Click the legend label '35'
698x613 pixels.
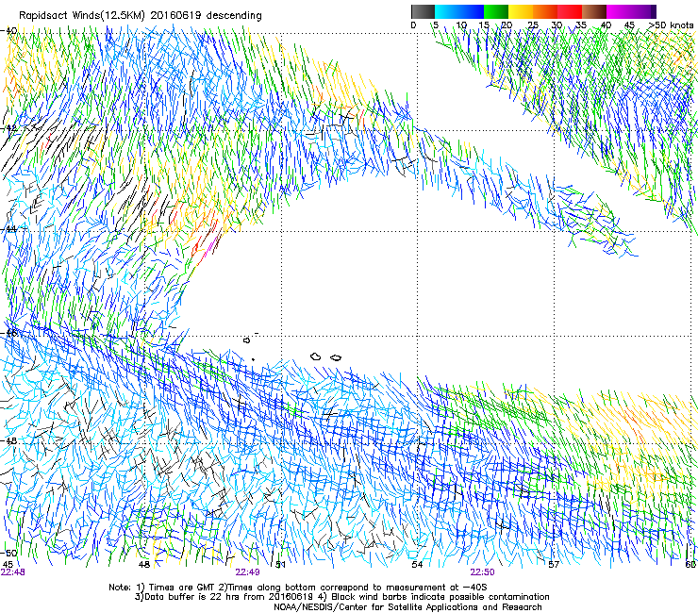pos(581,25)
